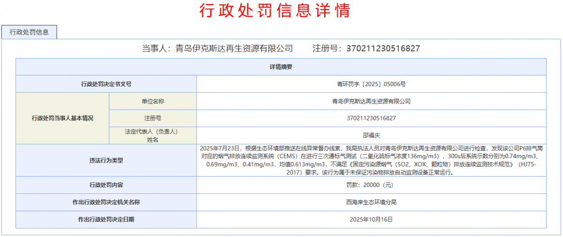Select the 行政处罚决定书文号 label cell

[106, 84]
